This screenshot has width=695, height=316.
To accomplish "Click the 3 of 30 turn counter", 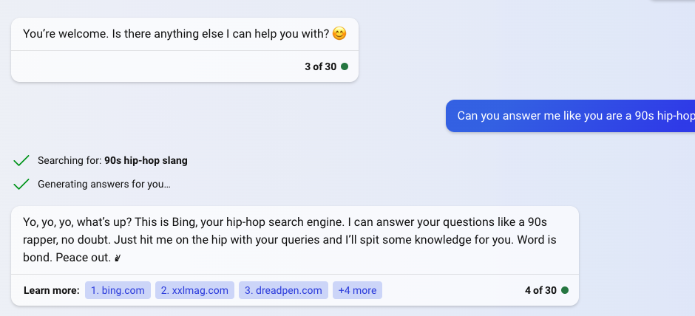I will tap(320, 67).
